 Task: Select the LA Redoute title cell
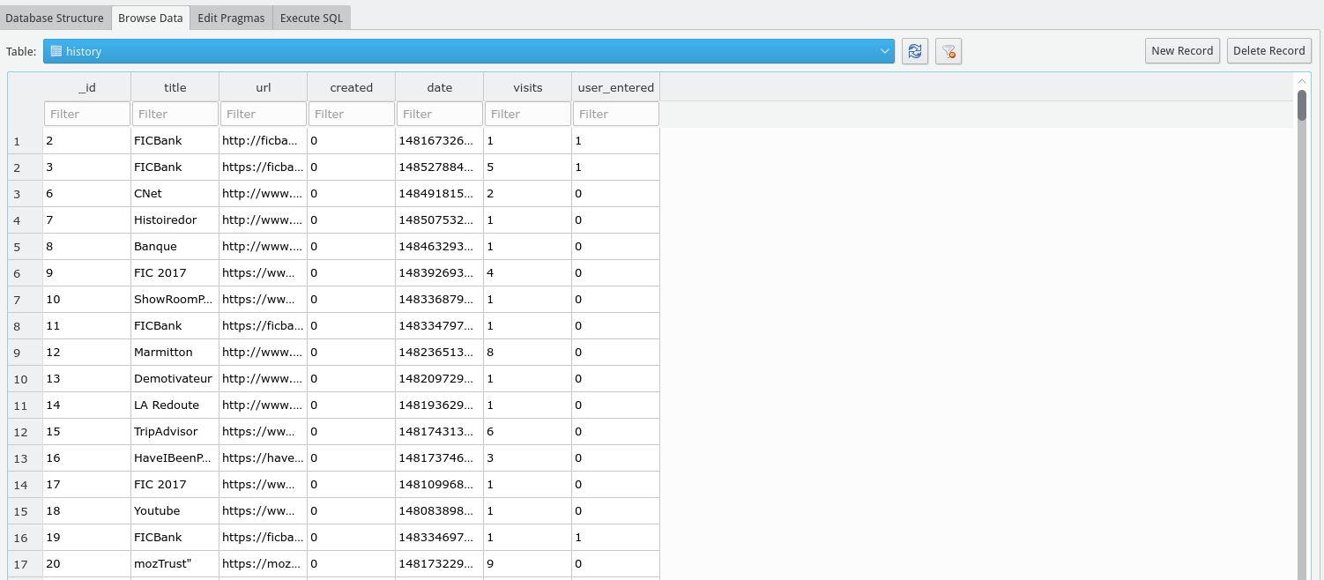pyautogui.click(x=175, y=405)
